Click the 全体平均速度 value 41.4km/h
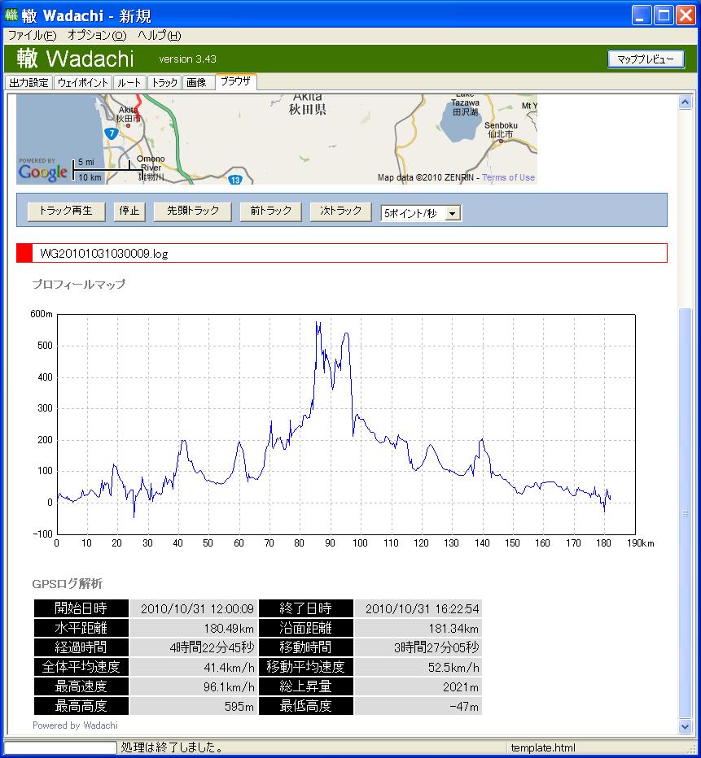 194,667
